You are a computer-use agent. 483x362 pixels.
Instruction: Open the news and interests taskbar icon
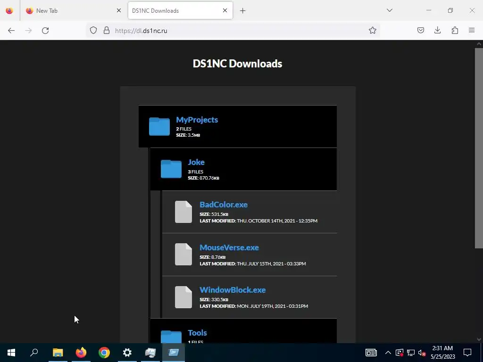371,353
